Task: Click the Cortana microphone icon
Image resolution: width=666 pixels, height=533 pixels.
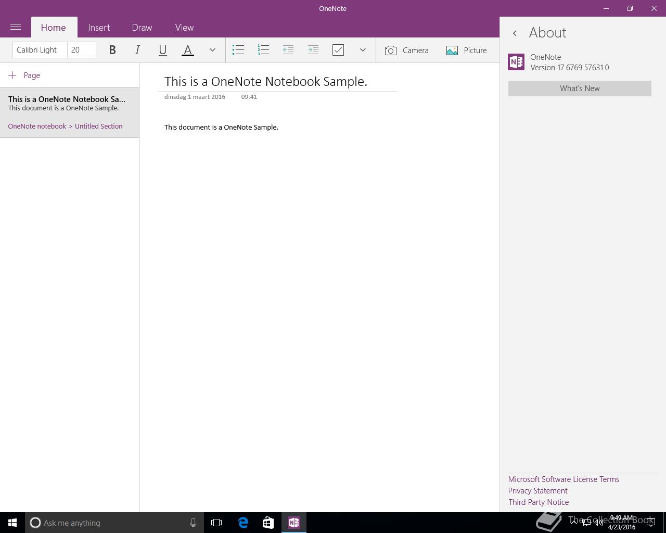Action: 193,523
